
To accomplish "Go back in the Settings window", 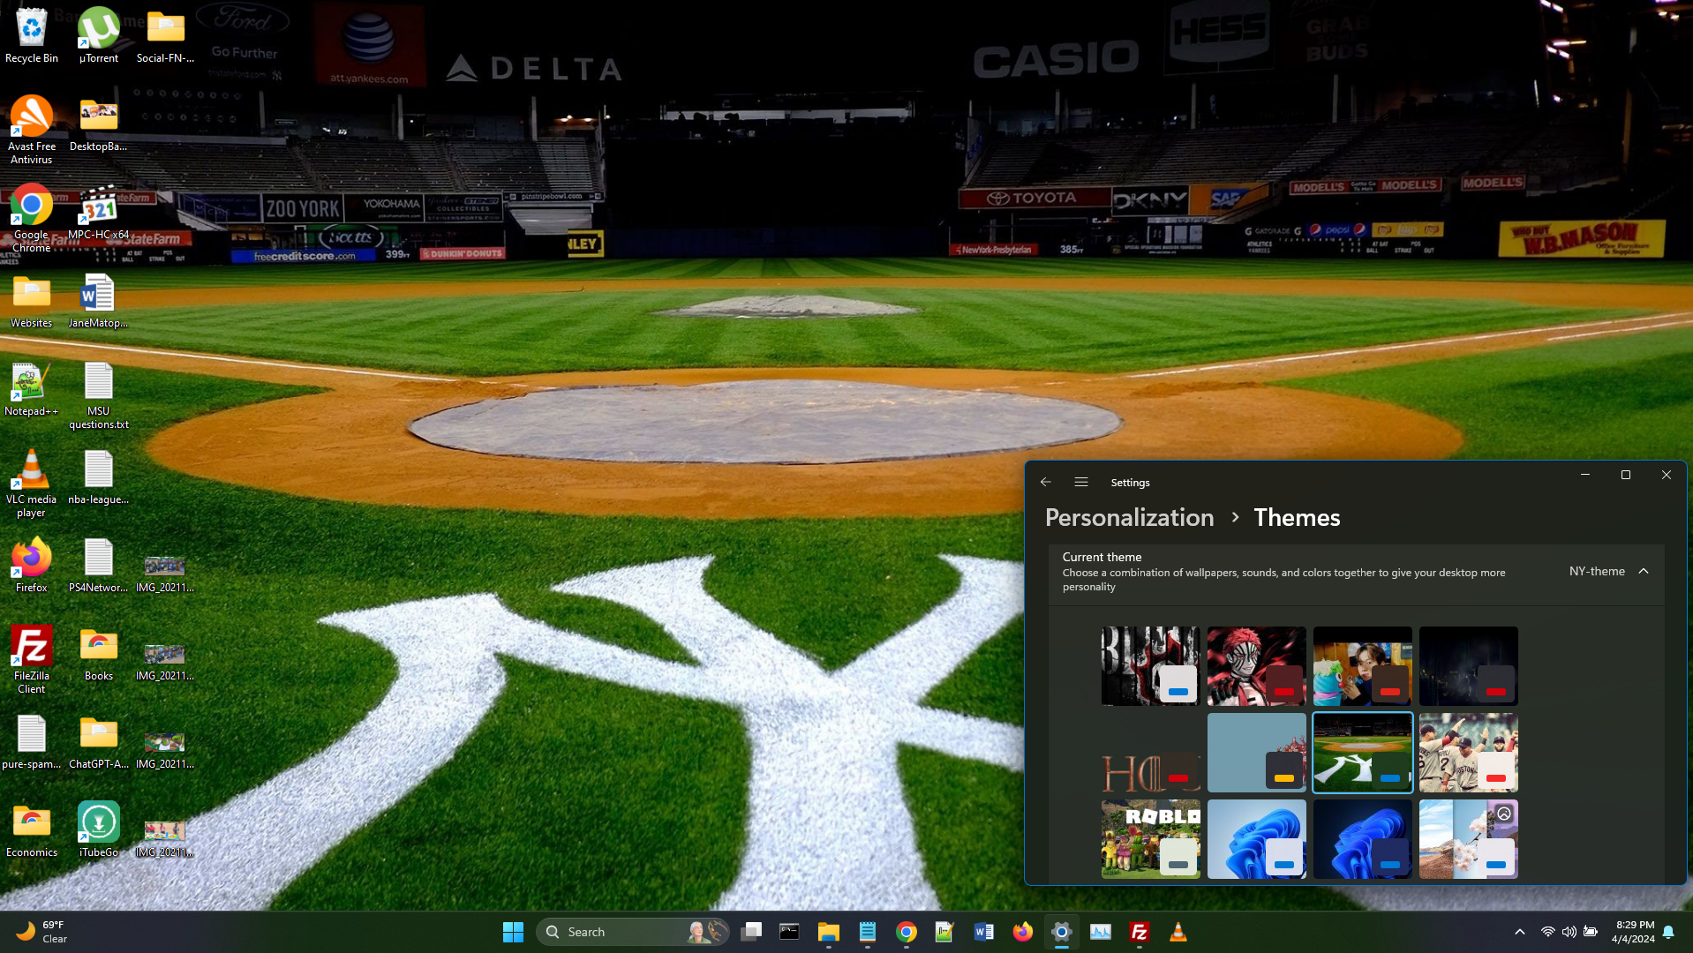I will pyautogui.click(x=1045, y=482).
